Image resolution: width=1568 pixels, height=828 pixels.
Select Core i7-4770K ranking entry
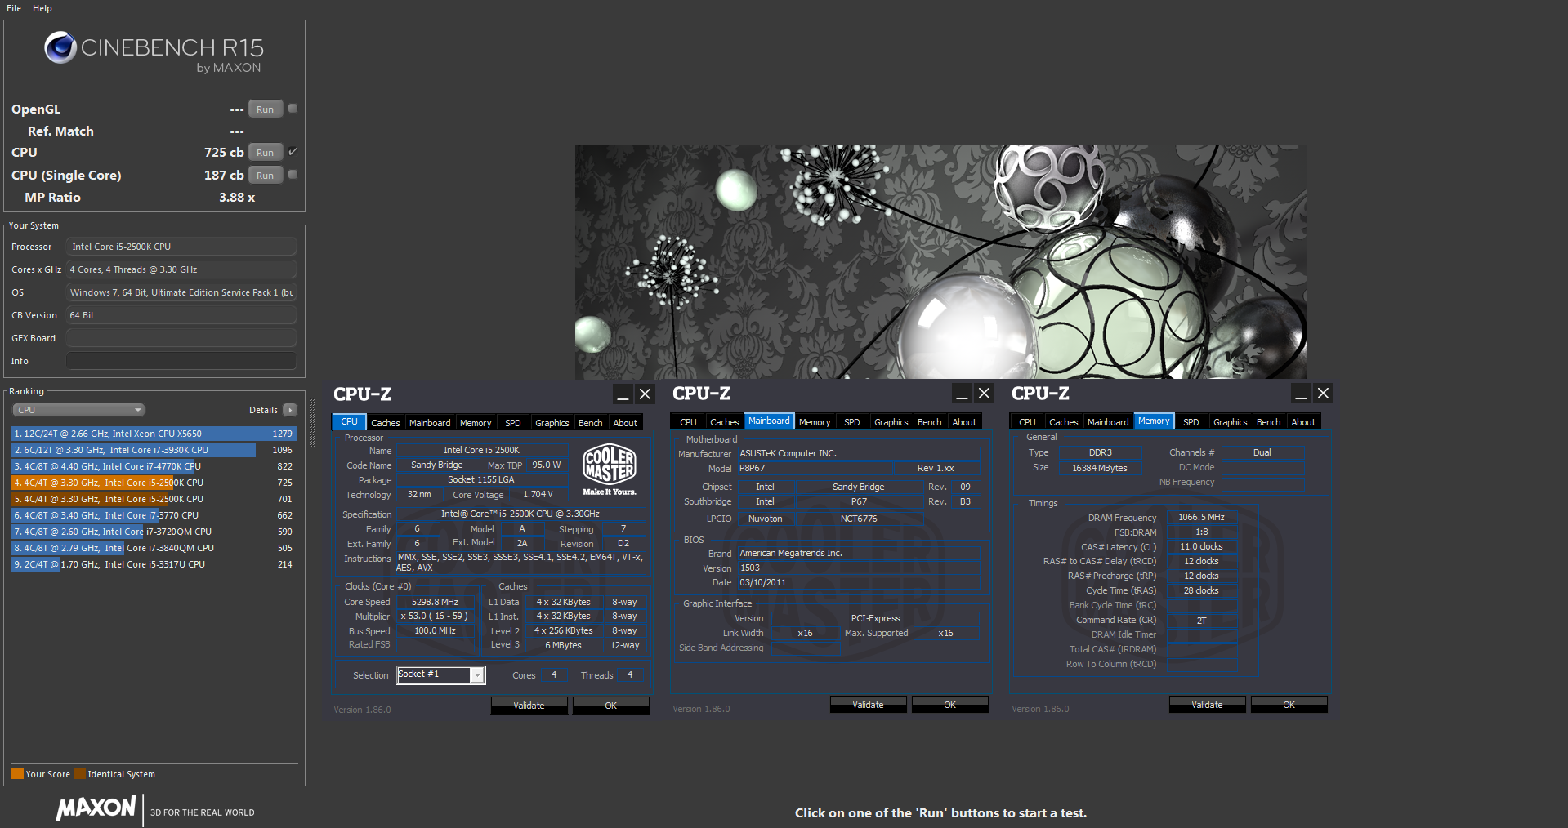pyautogui.click(x=154, y=466)
